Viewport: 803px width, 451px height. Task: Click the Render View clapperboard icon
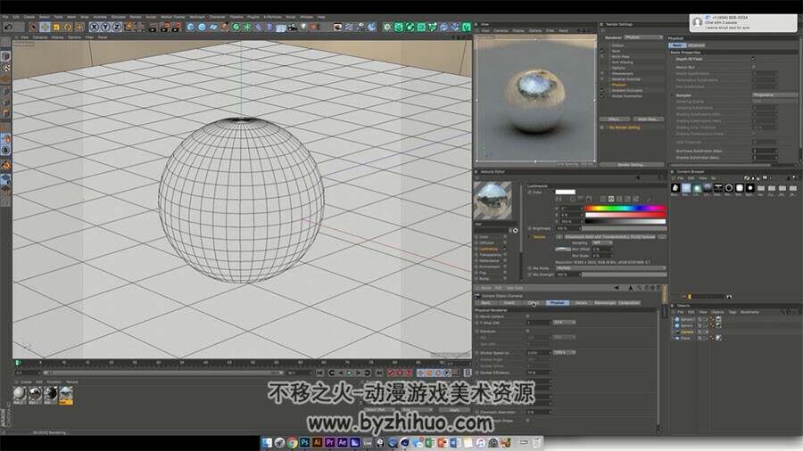point(153,27)
